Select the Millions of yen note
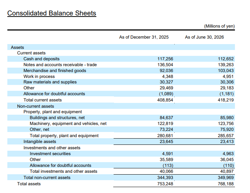The image size is (250, 193). (x=219, y=26)
